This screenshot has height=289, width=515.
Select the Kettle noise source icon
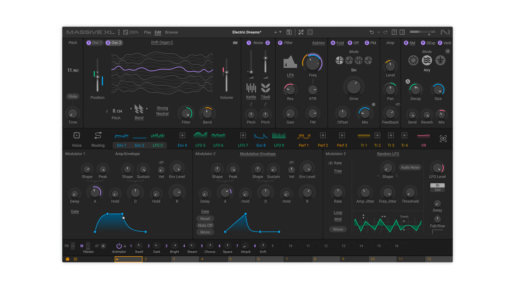(251, 88)
